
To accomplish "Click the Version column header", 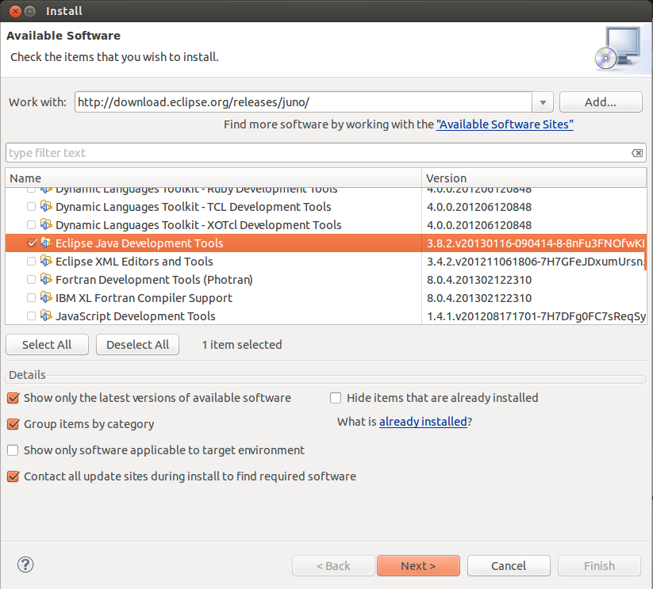I will pyautogui.click(x=534, y=178).
